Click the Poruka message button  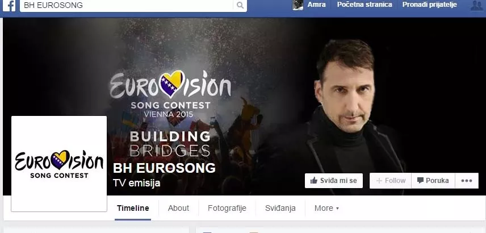tap(433, 181)
